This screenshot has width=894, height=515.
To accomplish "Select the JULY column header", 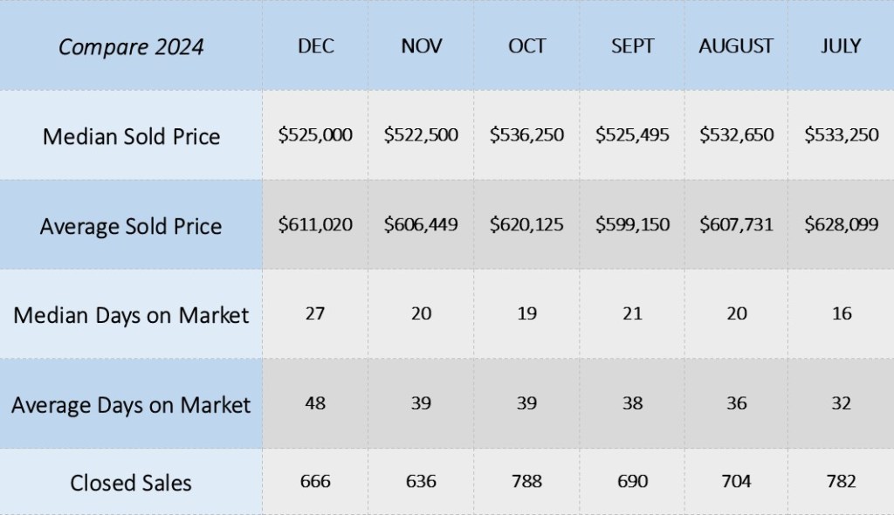I will (841, 45).
